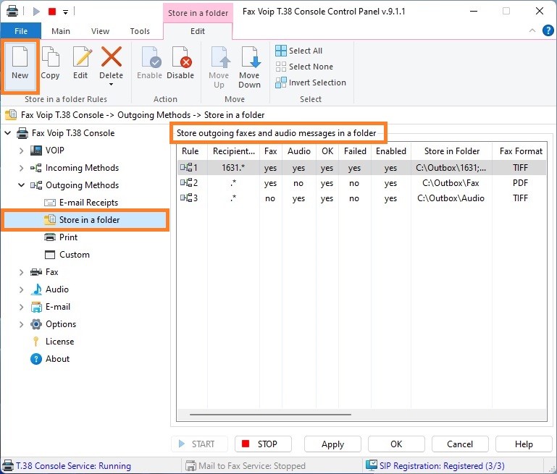The width and height of the screenshot is (557, 474).
Task: Expand the Incoming Methods node
Action: [x=21, y=168]
